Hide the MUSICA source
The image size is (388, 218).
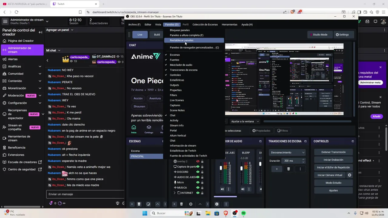click(198, 187)
